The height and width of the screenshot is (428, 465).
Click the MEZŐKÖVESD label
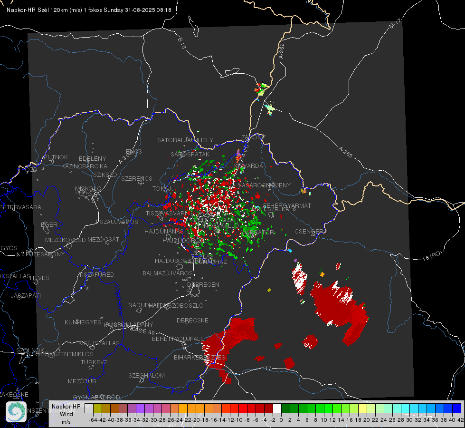[65, 240]
